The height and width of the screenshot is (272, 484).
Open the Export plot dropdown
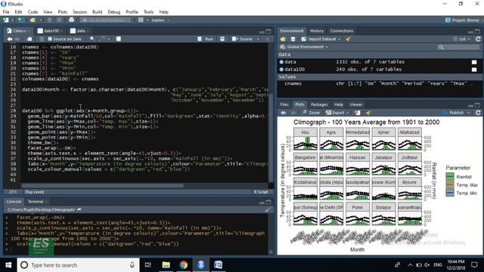pyautogui.click(x=337, y=113)
